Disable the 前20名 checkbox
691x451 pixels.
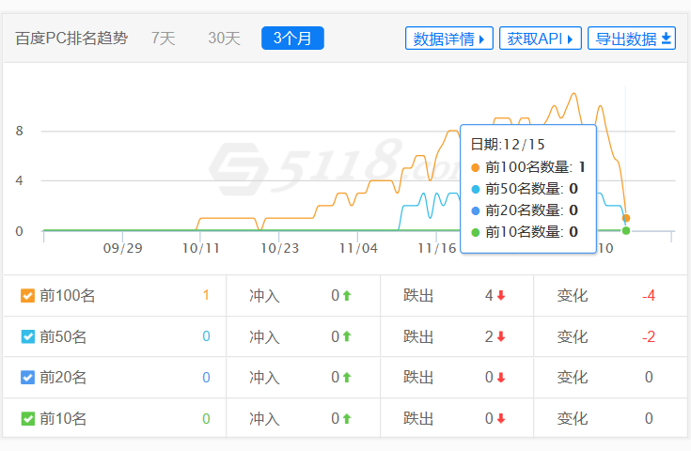point(28,378)
